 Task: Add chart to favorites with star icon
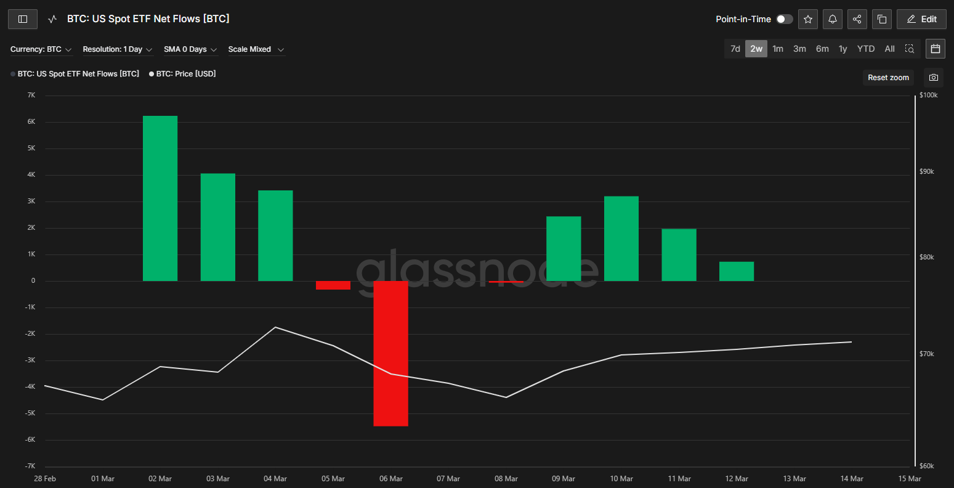coord(807,19)
